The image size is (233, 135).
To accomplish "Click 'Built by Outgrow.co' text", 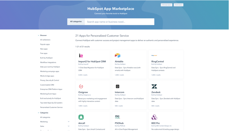I will pyautogui.click(x=84, y=95).
